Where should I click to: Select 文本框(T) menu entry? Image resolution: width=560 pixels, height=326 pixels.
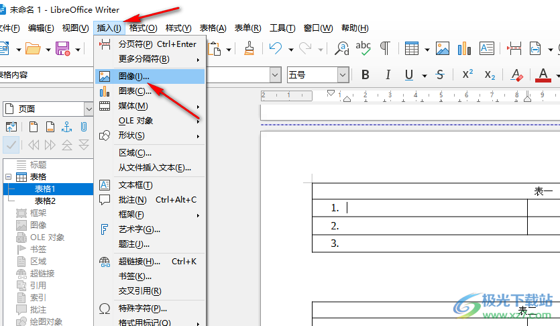pos(150,185)
